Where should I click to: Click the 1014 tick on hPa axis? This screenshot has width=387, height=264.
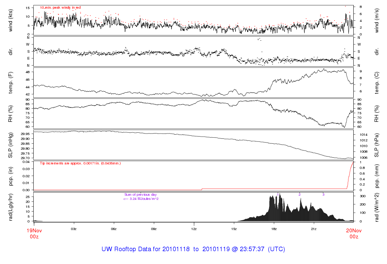tap(363, 135)
